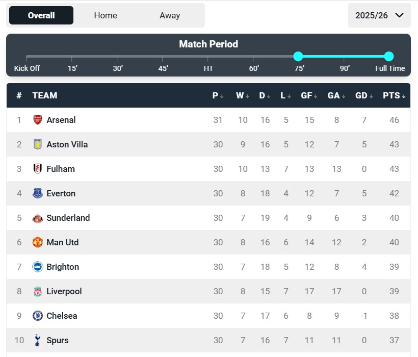Sort standings by GF column
The image size is (418, 357).
309,95
